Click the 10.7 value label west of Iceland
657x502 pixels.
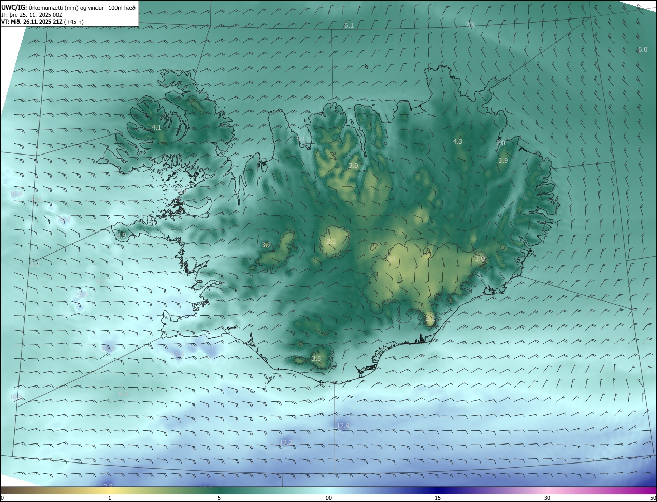tap(65, 220)
